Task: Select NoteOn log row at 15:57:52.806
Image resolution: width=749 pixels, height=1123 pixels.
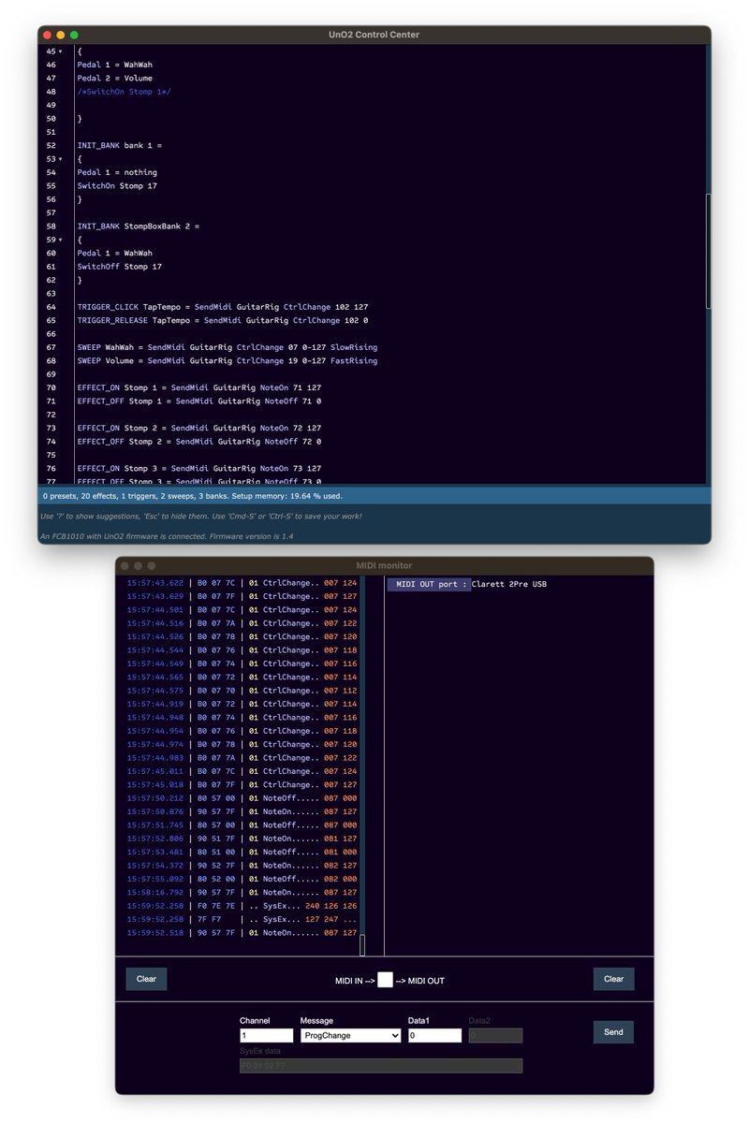Action: click(242, 839)
